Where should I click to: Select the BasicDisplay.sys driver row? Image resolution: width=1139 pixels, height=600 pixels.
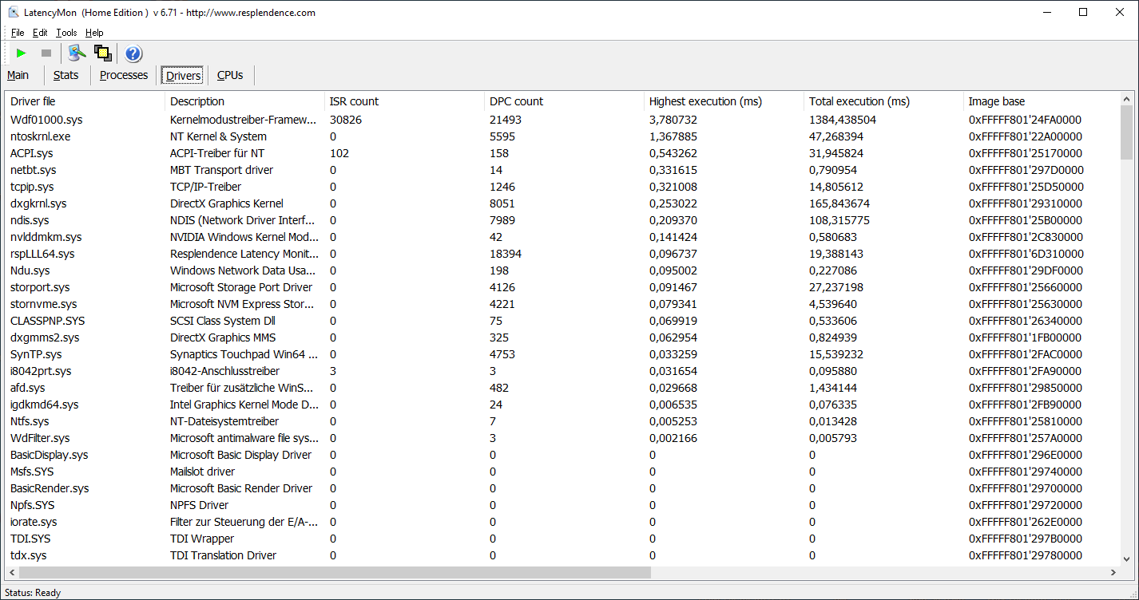click(x=562, y=455)
